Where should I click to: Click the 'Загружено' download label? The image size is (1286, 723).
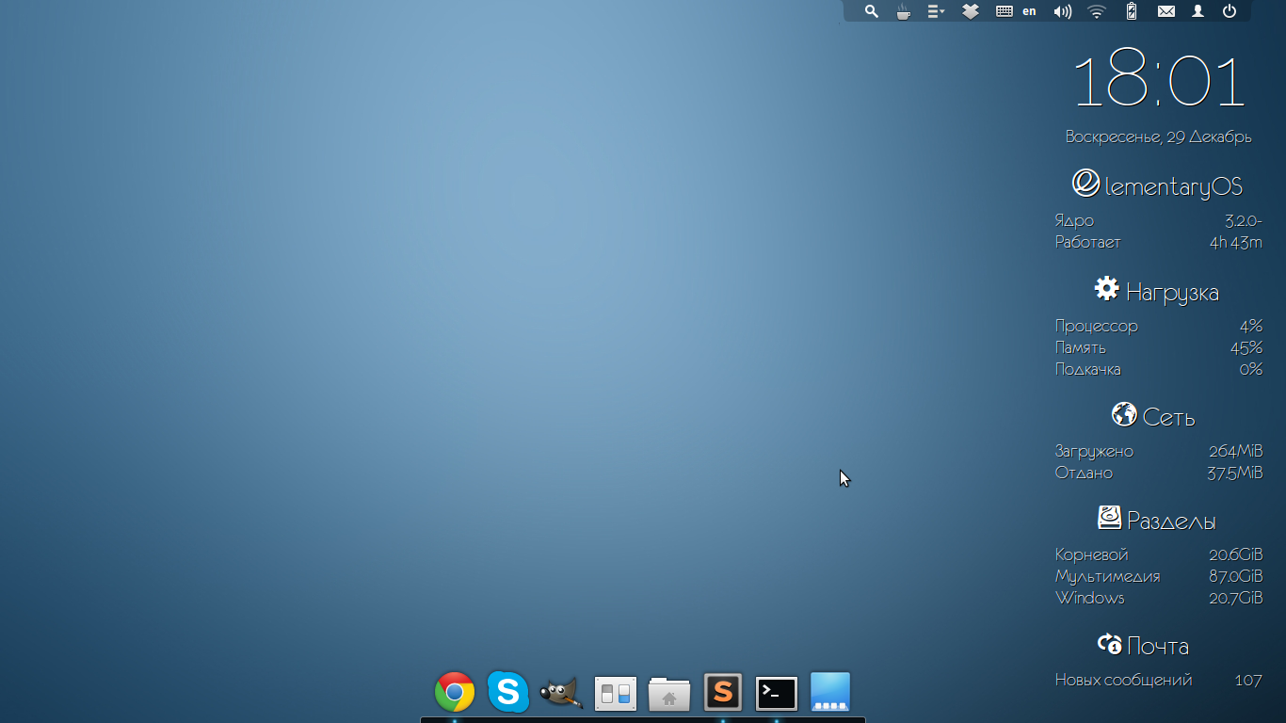(1094, 452)
